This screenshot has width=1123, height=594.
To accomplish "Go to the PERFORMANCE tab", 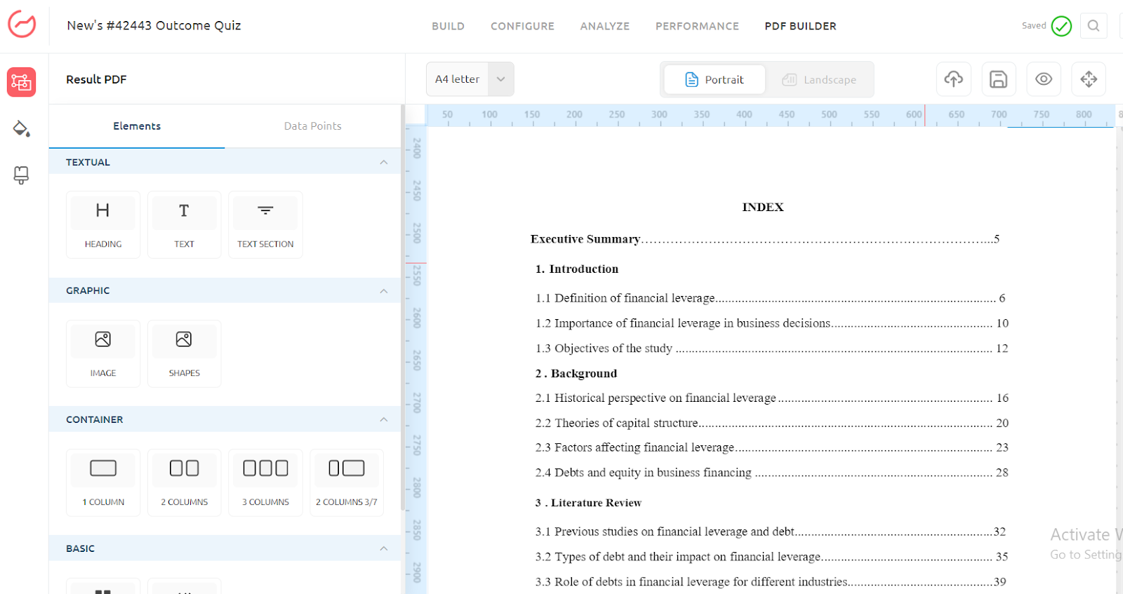I will point(697,26).
